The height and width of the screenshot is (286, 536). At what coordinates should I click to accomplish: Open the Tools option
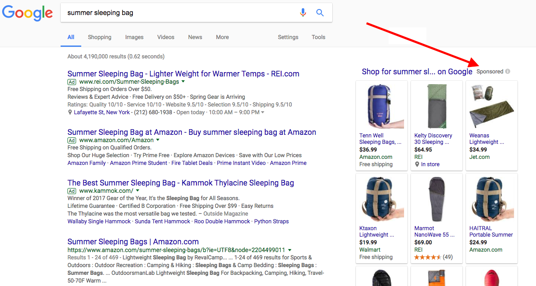[x=318, y=37]
